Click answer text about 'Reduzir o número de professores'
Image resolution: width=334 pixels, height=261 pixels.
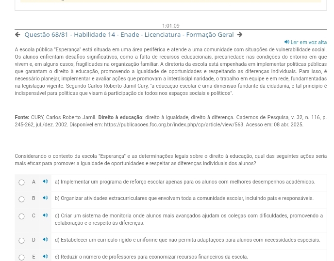151,257
